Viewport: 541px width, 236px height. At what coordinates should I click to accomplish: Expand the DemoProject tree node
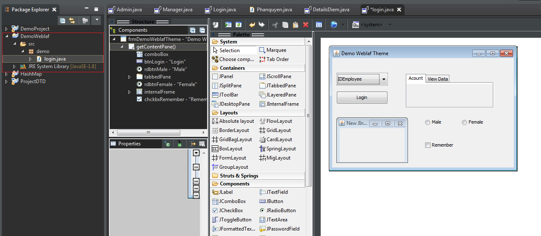pyautogui.click(x=6, y=29)
